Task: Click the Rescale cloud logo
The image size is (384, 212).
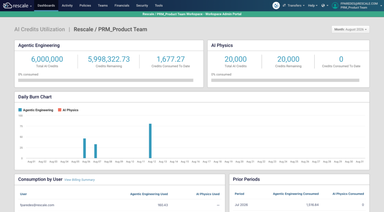Action: click(7, 5)
